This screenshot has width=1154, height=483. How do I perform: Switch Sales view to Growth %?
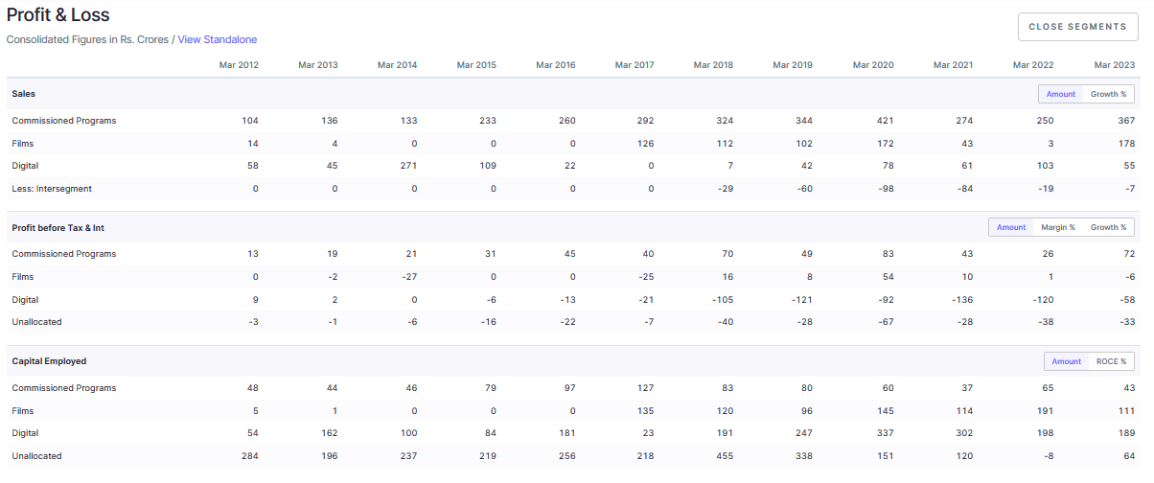(1108, 94)
